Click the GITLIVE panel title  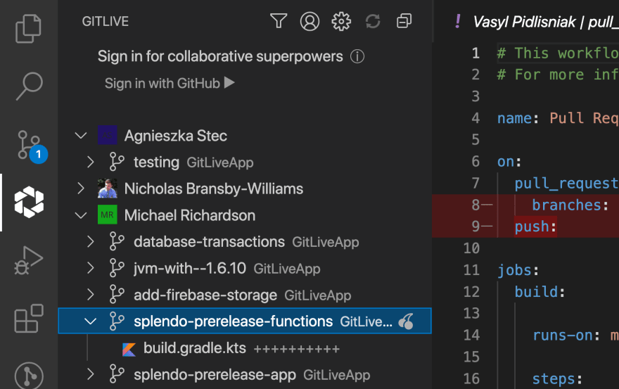(x=106, y=21)
